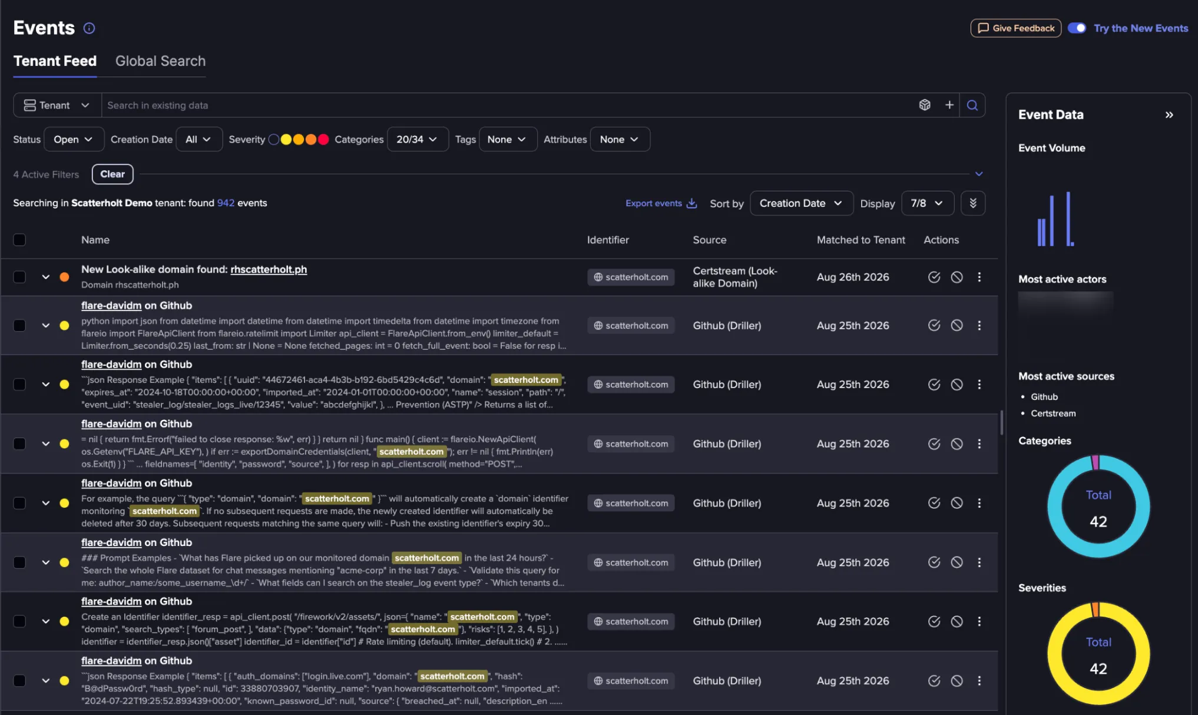The image size is (1198, 715).
Task: Open the Tenant scope selector
Action: [x=57, y=105]
